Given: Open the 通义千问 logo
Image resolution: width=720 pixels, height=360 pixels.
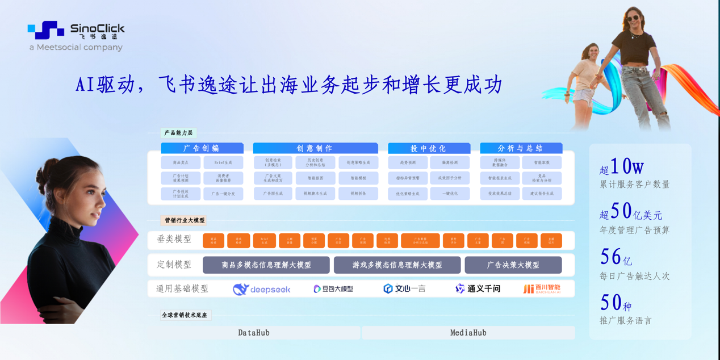Looking at the screenshot, I should 478,289.
